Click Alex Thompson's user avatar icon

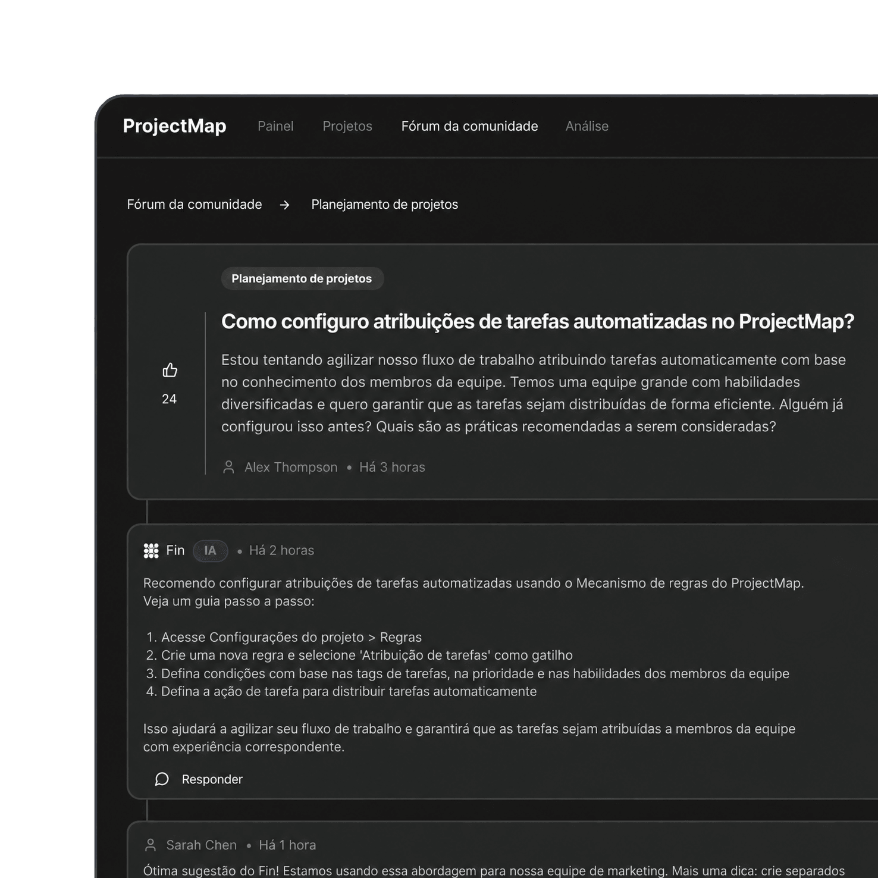[228, 467]
